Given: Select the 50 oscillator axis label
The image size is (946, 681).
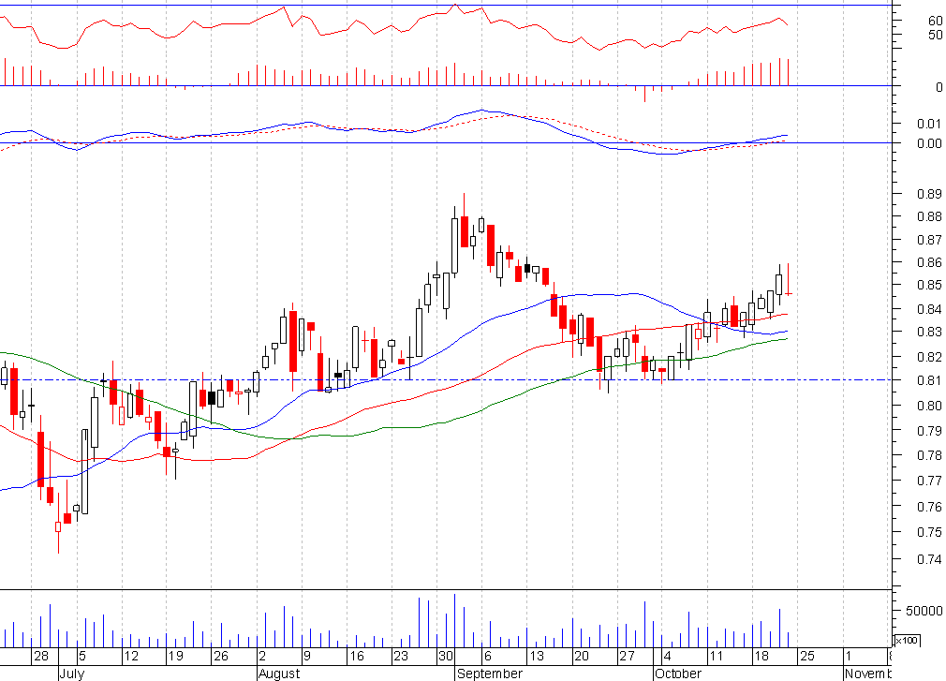Looking at the screenshot, I should [935, 35].
